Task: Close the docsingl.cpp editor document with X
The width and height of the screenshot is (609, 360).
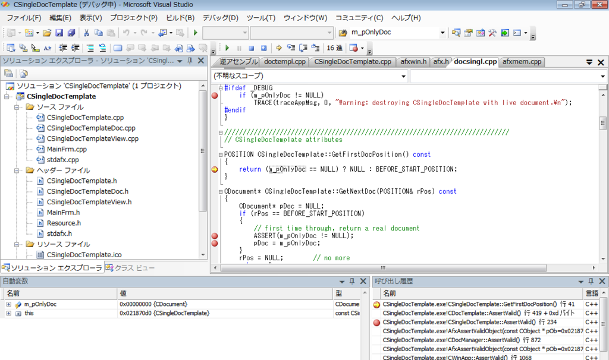Action: [601, 62]
